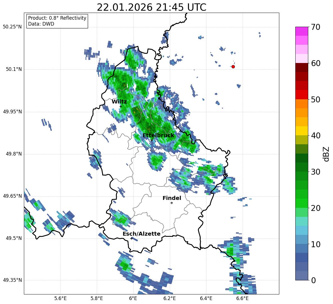Screen dimensions: 333x304
Task: Click the 70 tick label on colorbar
Action: 316,27
